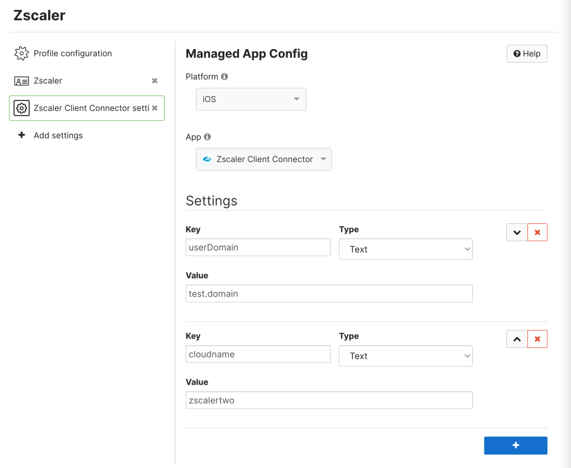The width and height of the screenshot is (571, 468).
Task: Open the App Zscaler Client Connector dropdown
Action: pyautogui.click(x=263, y=159)
